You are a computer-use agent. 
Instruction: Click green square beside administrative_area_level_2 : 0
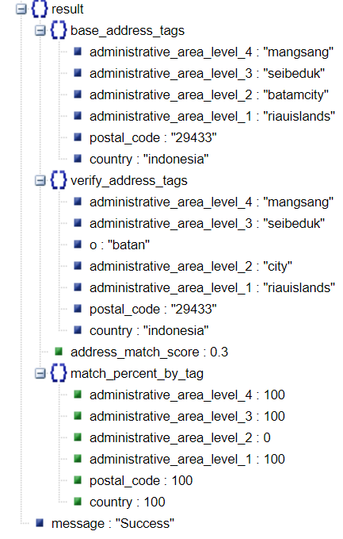[78, 437]
